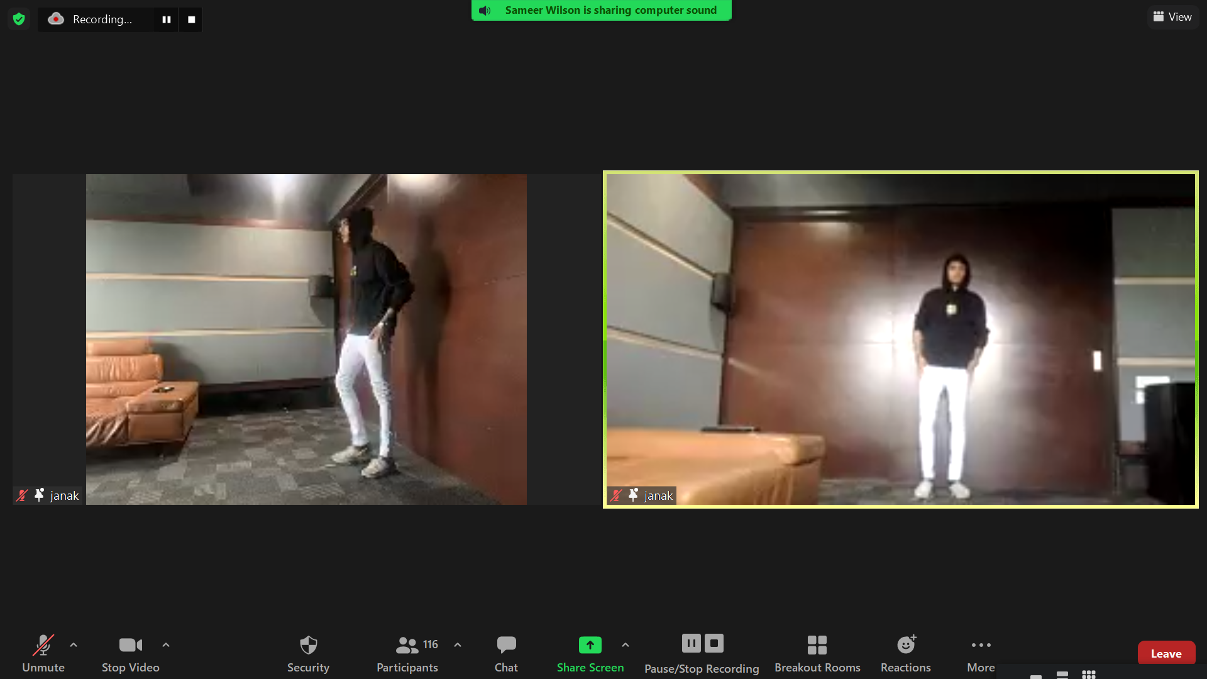Expand arrow next to Participants count

(x=458, y=645)
